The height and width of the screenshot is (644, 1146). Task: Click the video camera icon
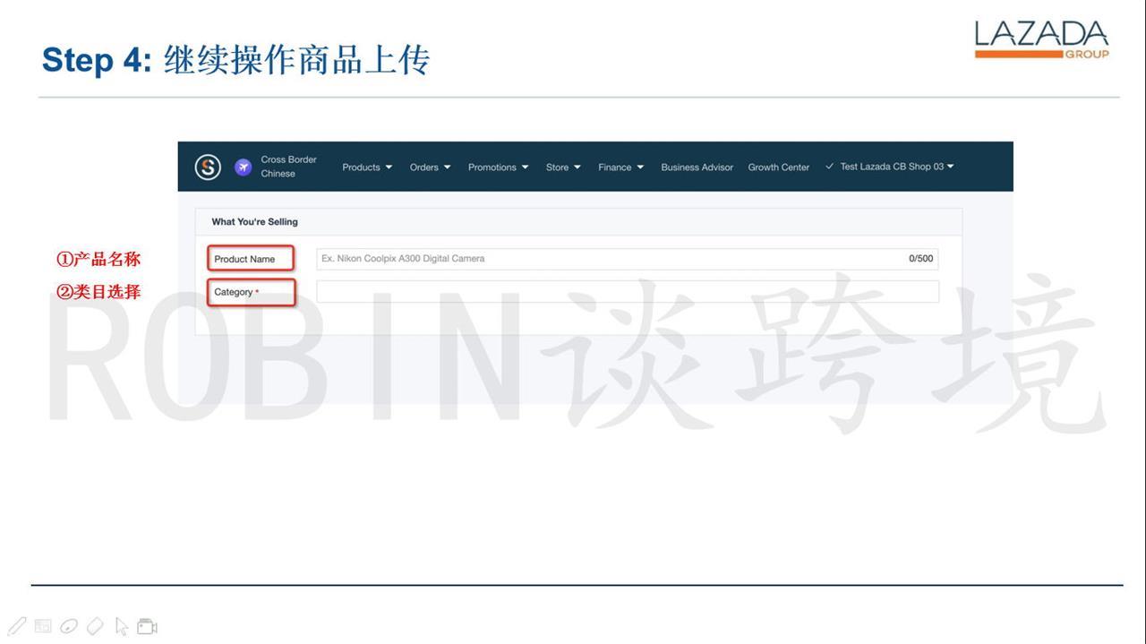pyautogui.click(x=148, y=626)
